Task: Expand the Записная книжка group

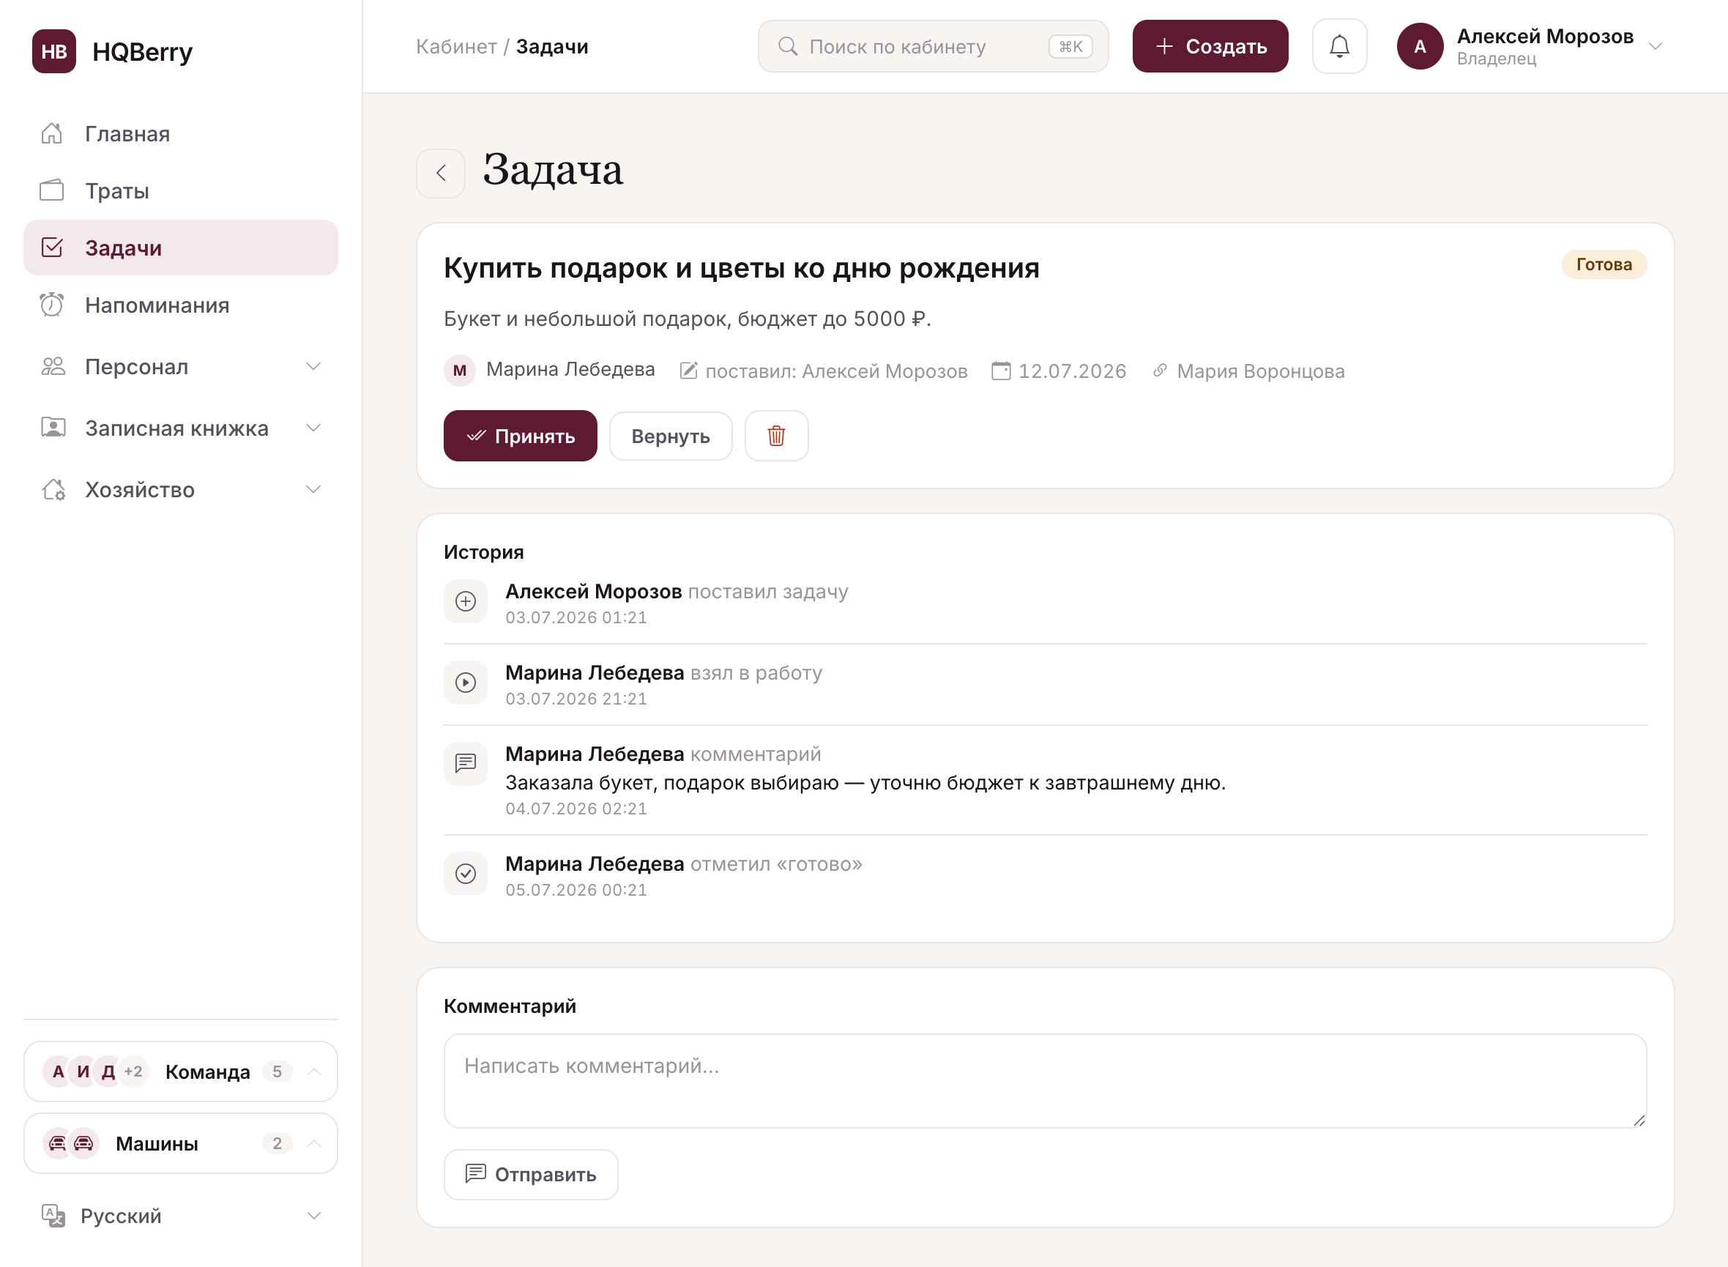Action: click(x=180, y=428)
